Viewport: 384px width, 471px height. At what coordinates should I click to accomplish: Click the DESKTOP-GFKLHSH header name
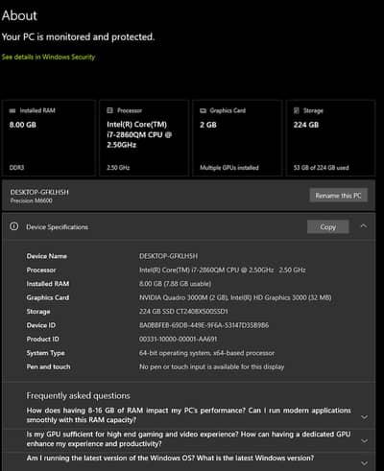point(39,192)
